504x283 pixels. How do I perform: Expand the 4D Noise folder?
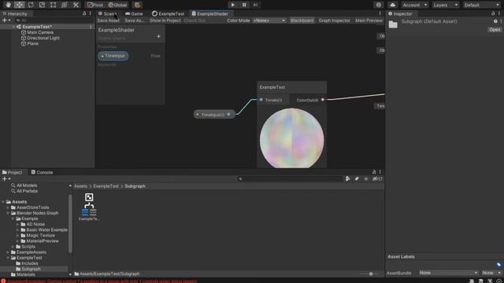click(18, 224)
